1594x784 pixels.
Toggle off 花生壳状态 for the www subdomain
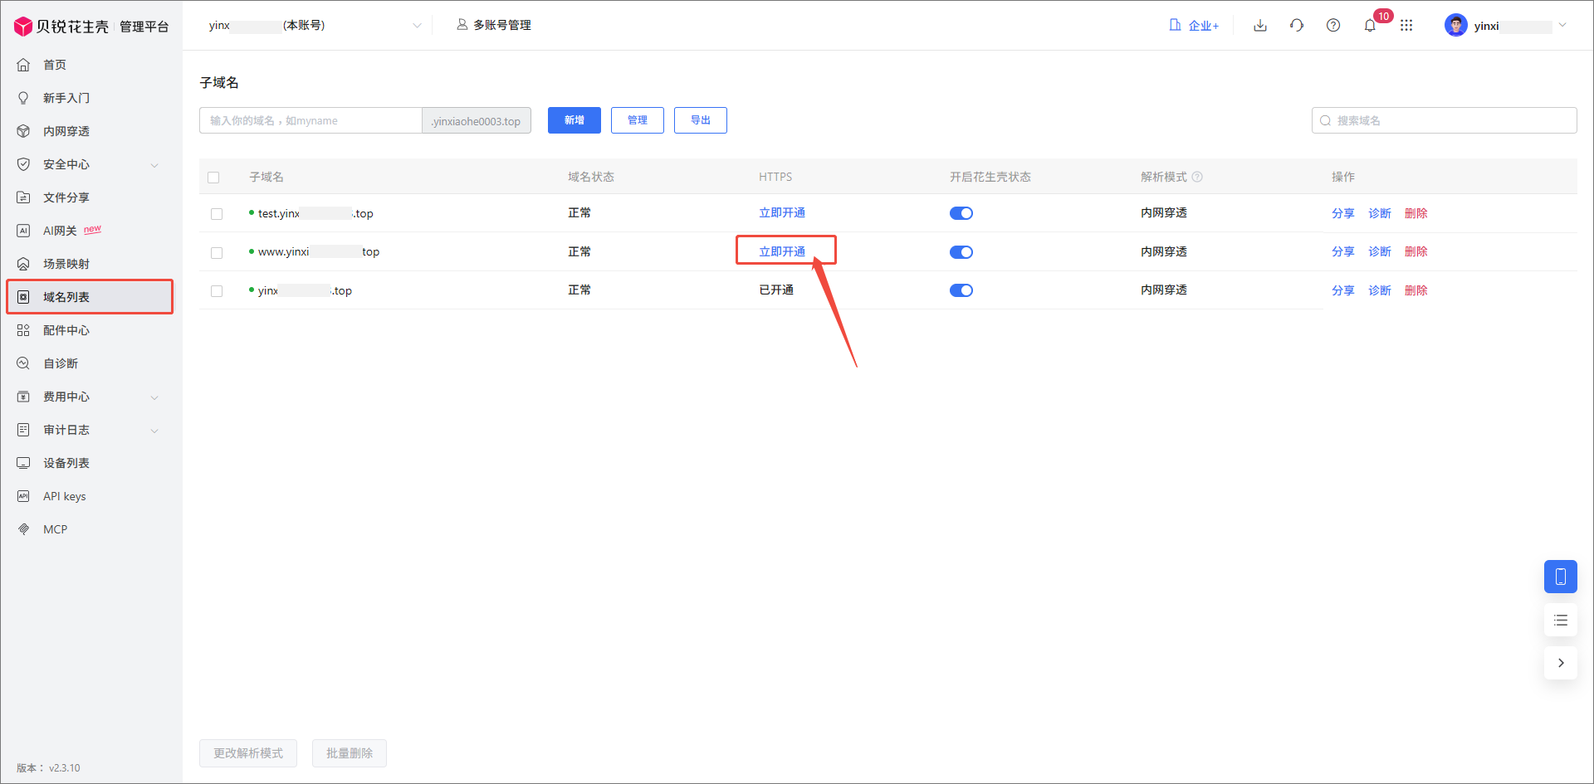961,251
